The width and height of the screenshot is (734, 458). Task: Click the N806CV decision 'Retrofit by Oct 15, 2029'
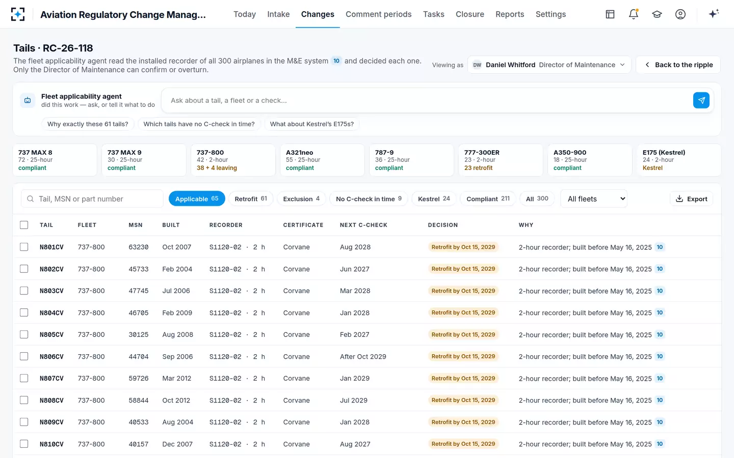click(463, 357)
